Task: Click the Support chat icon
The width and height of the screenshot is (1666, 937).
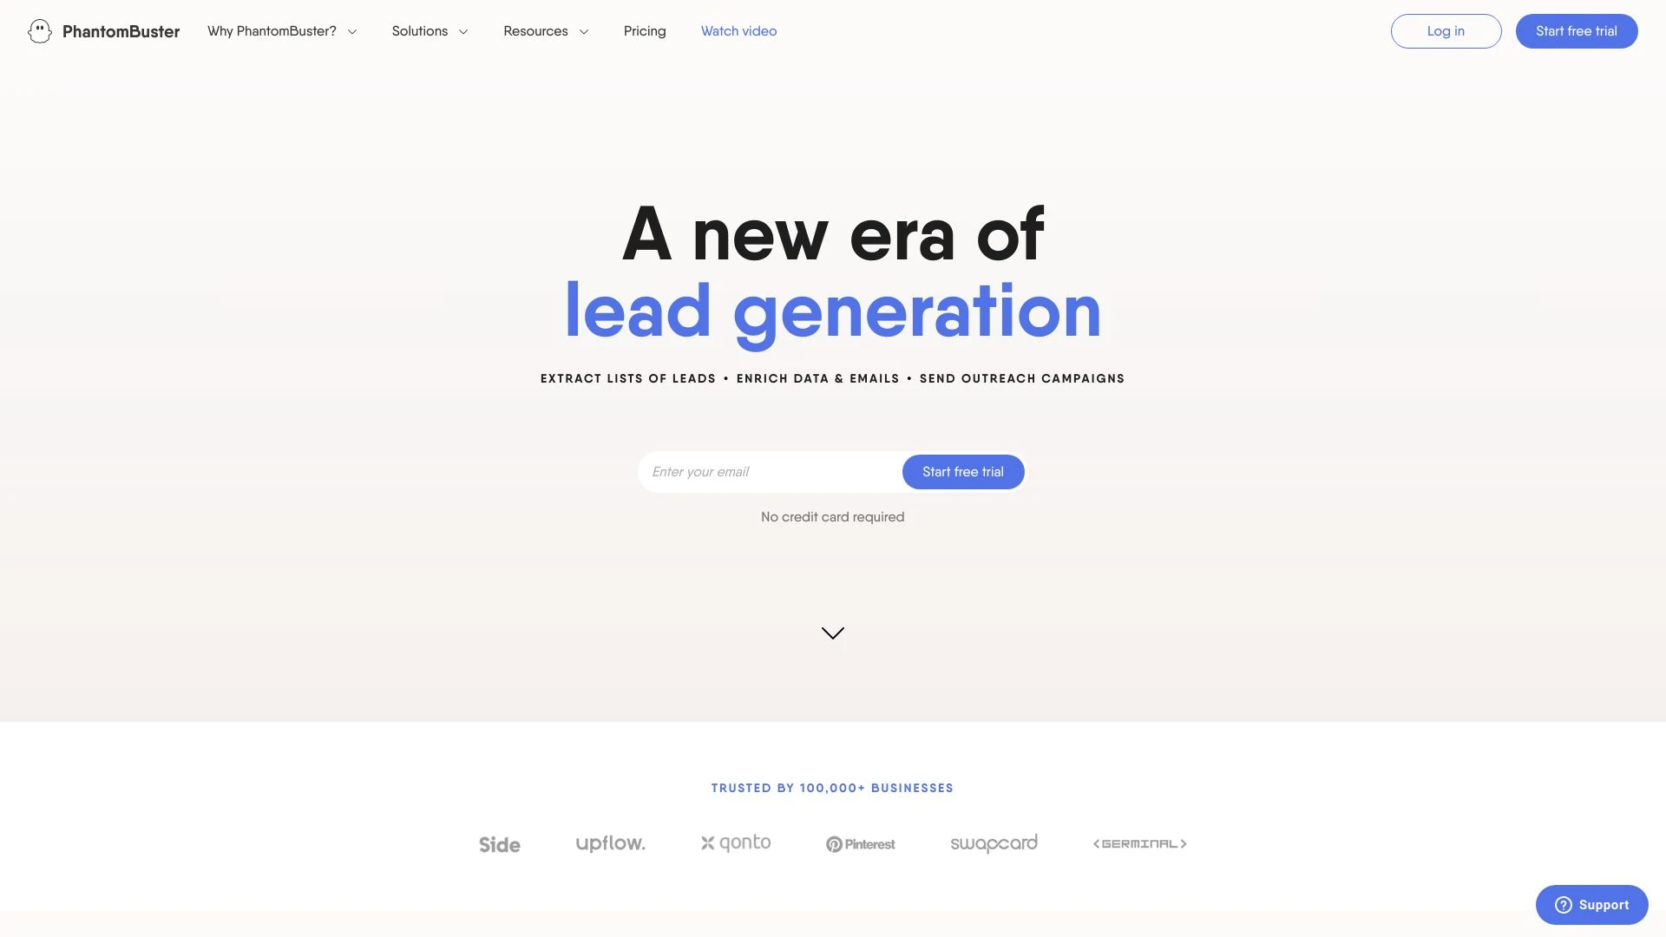Action: (1562, 905)
